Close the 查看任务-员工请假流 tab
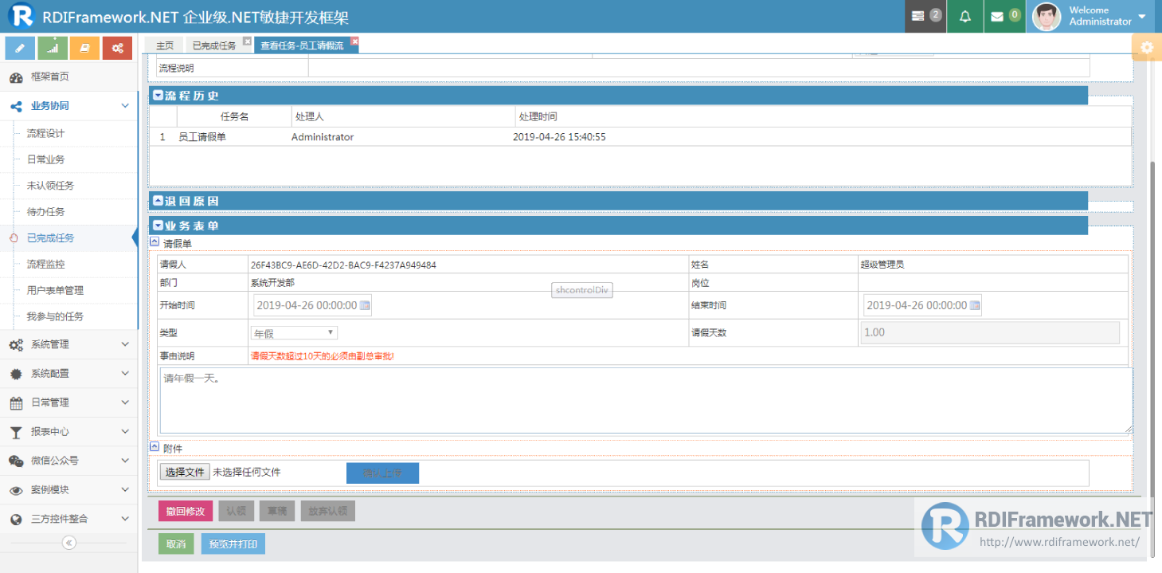The height and width of the screenshot is (573, 1162). click(354, 41)
